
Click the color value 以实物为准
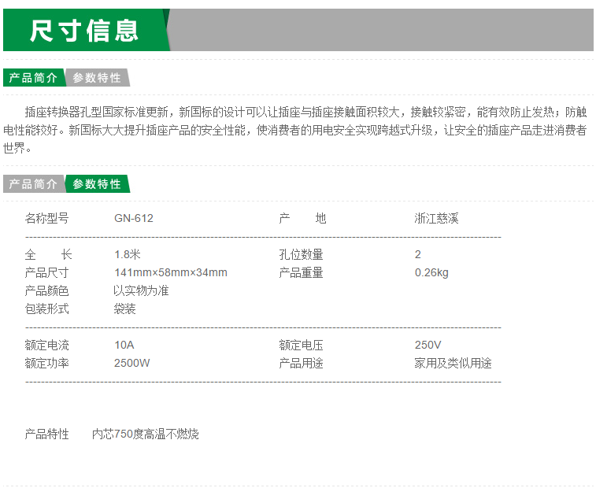[x=141, y=290]
